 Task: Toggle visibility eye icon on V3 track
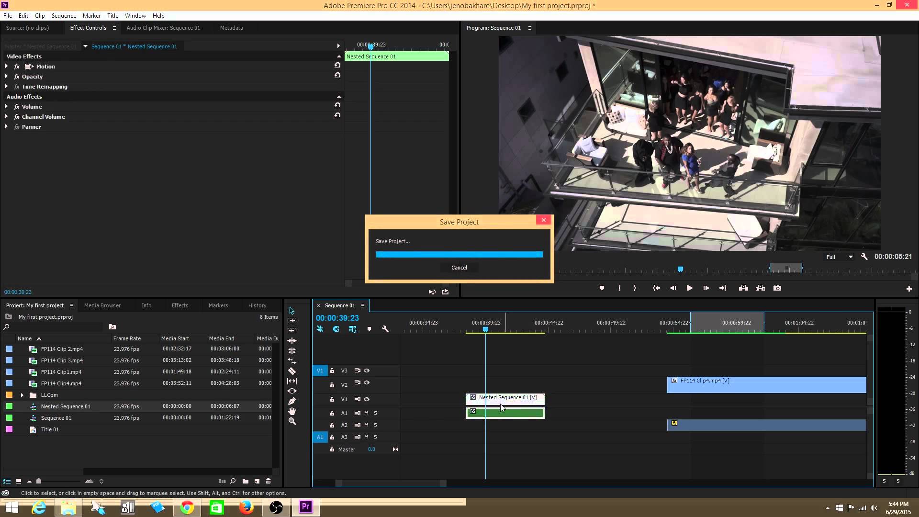pos(367,371)
